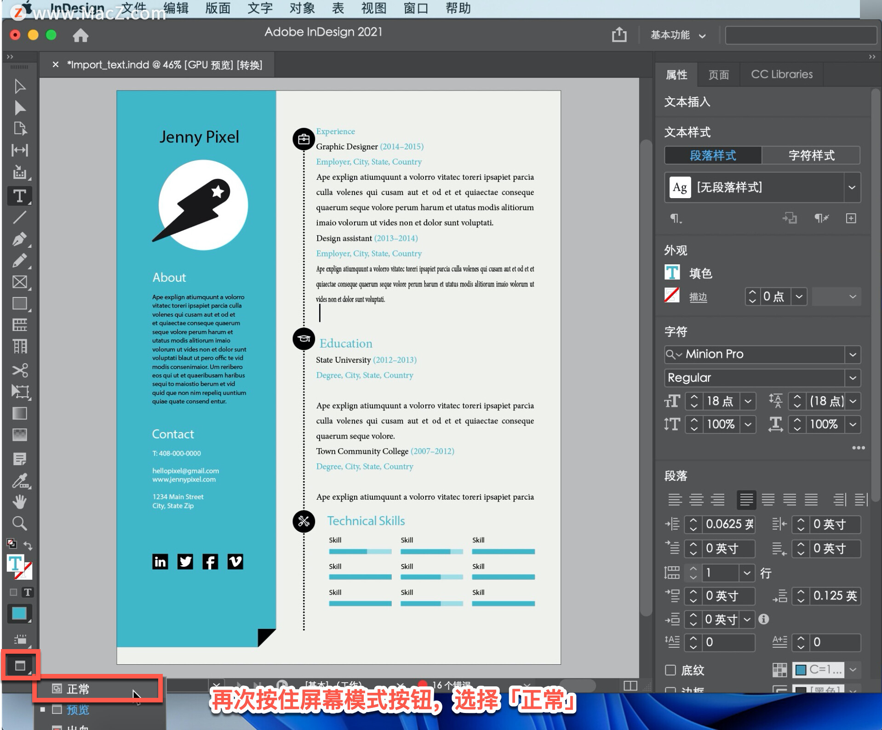Click the screen mode button
The width and height of the screenshot is (882, 730).
[20, 666]
